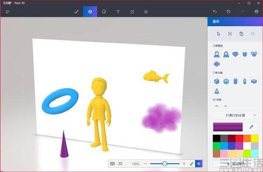This screenshot has width=263, height=172.
Task: Click the zoom in plus button
Action: tap(184, 164)
